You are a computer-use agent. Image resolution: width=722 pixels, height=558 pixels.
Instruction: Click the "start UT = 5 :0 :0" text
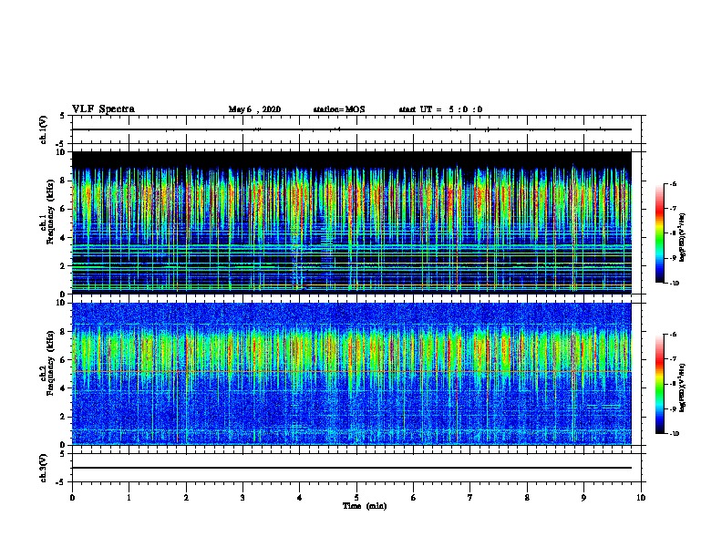440,109
